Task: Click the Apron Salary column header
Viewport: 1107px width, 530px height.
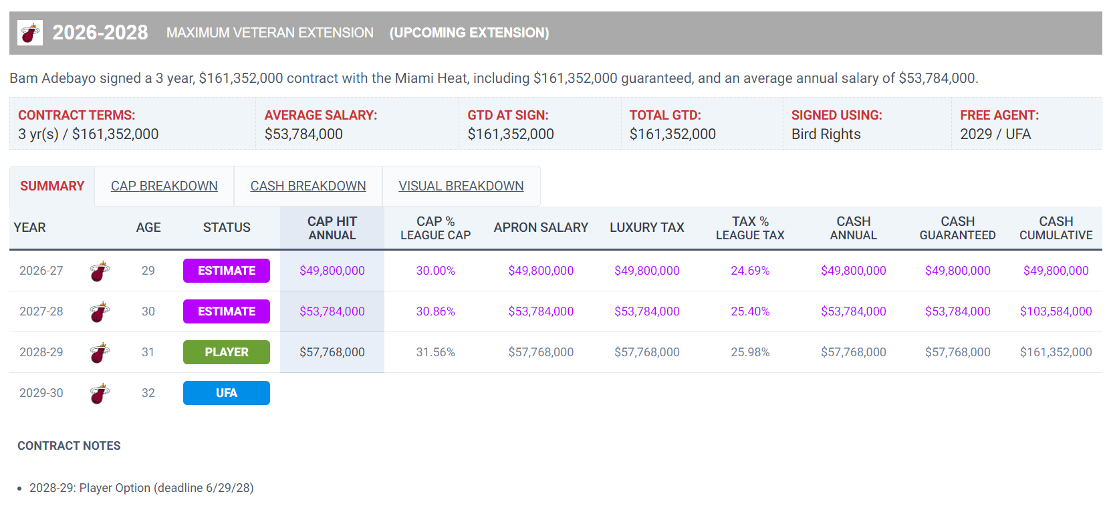Action: click(x=540, y=228)
